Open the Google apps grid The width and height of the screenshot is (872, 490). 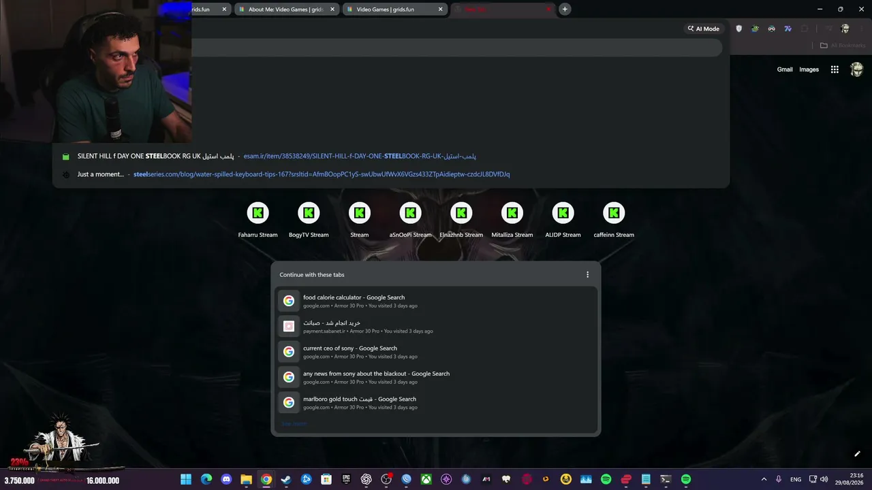pos(835,69)
